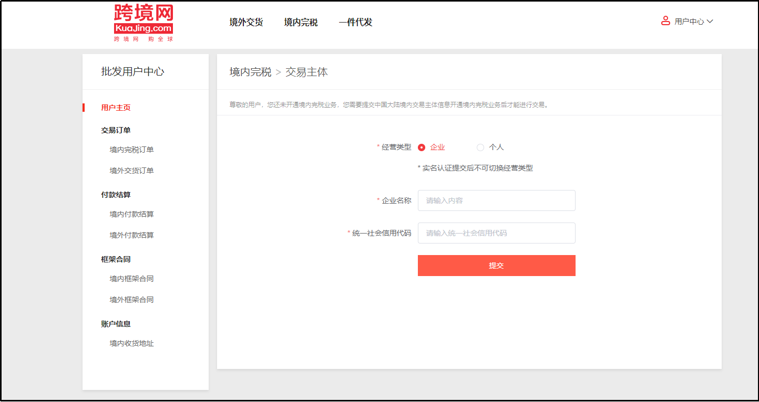View 境内框架合同 from the sidebar

coord(131,279)
